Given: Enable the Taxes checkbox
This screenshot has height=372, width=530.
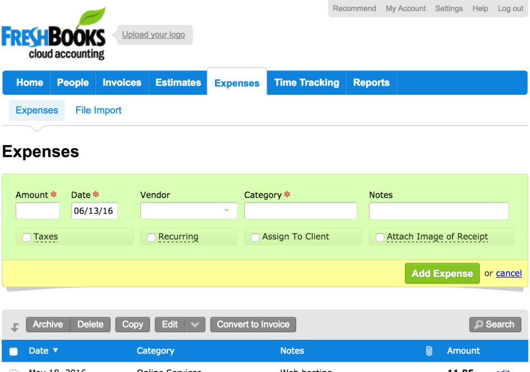Looking at the screenshot, I should (27, 237).
